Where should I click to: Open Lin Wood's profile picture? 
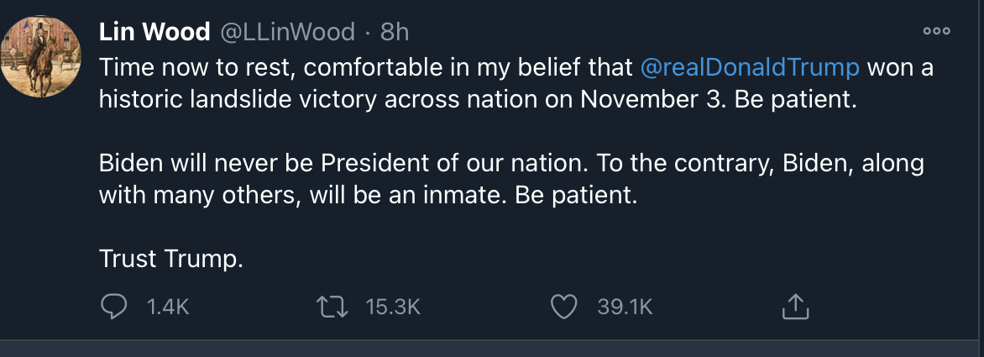(41, 56)
